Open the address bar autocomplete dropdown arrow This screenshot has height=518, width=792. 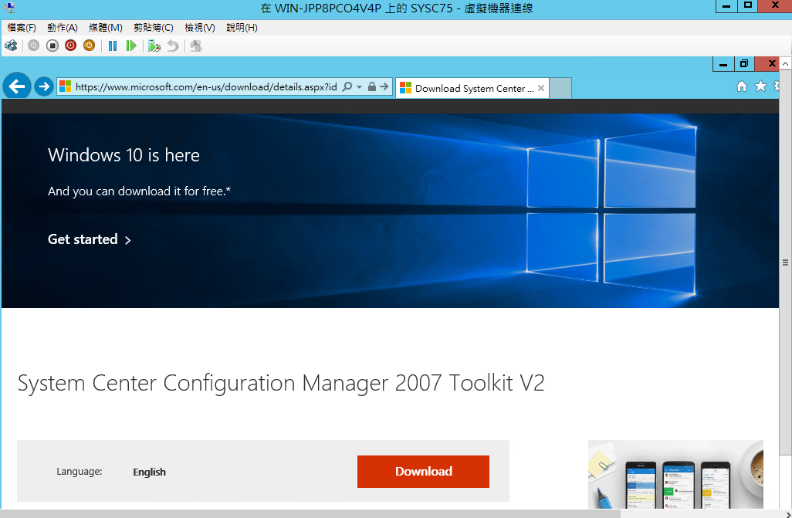[x=359, y=87]
